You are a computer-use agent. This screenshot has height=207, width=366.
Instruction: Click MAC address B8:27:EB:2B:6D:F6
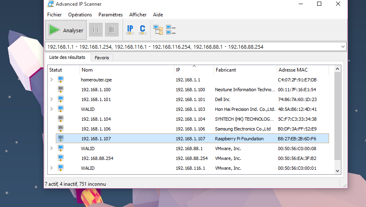297,139
